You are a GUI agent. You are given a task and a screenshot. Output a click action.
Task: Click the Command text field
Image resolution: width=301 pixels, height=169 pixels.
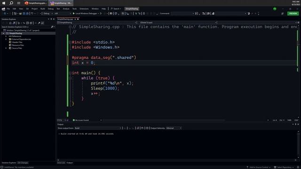pyautogui.click(x=182, y=14)
